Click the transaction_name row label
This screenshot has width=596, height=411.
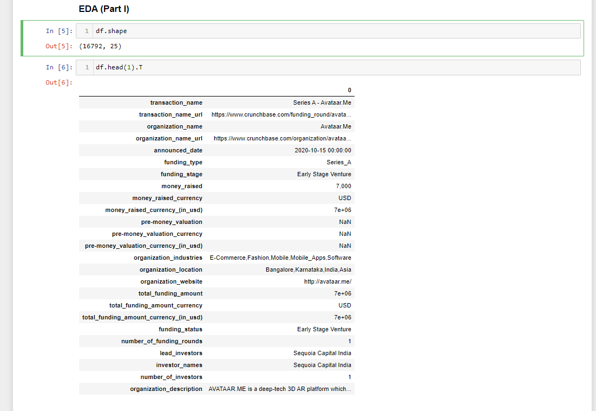click(177, 102)
